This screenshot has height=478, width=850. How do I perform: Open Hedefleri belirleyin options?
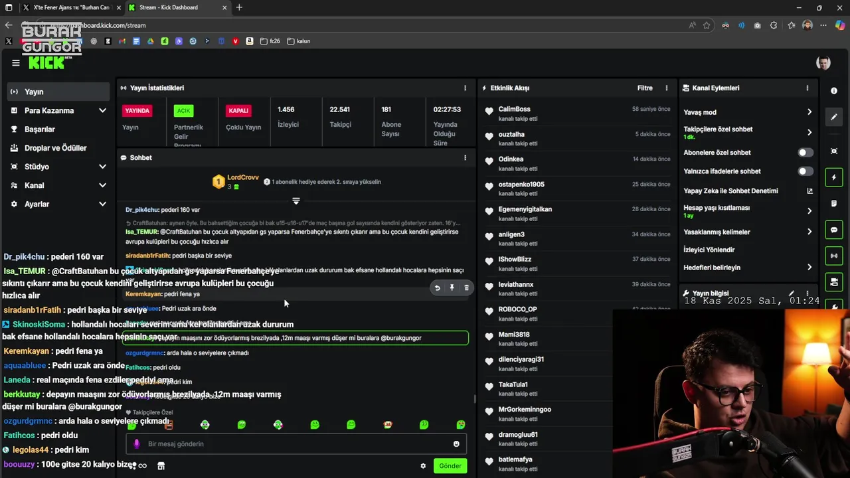point(748,268)
